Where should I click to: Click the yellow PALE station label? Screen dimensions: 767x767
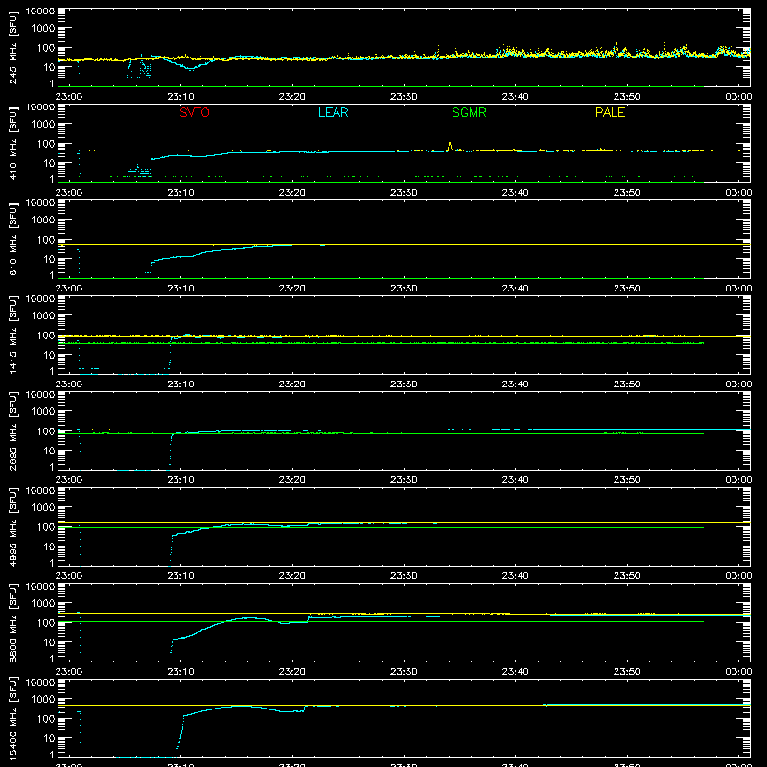click(610, 112)
